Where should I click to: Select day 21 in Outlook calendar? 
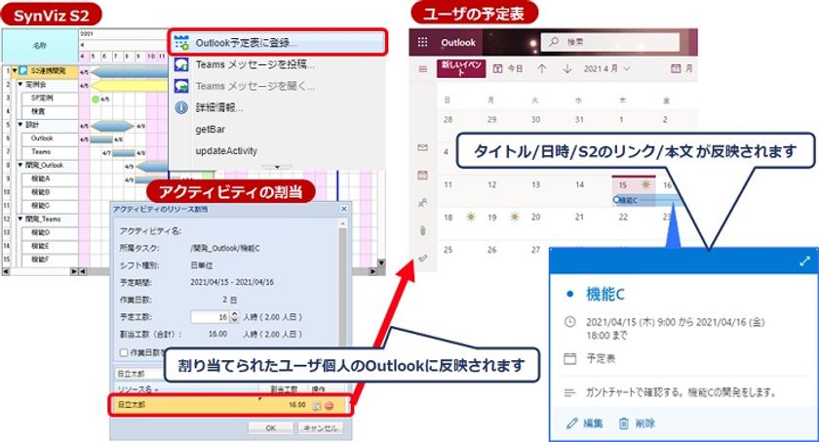point(579,217)
